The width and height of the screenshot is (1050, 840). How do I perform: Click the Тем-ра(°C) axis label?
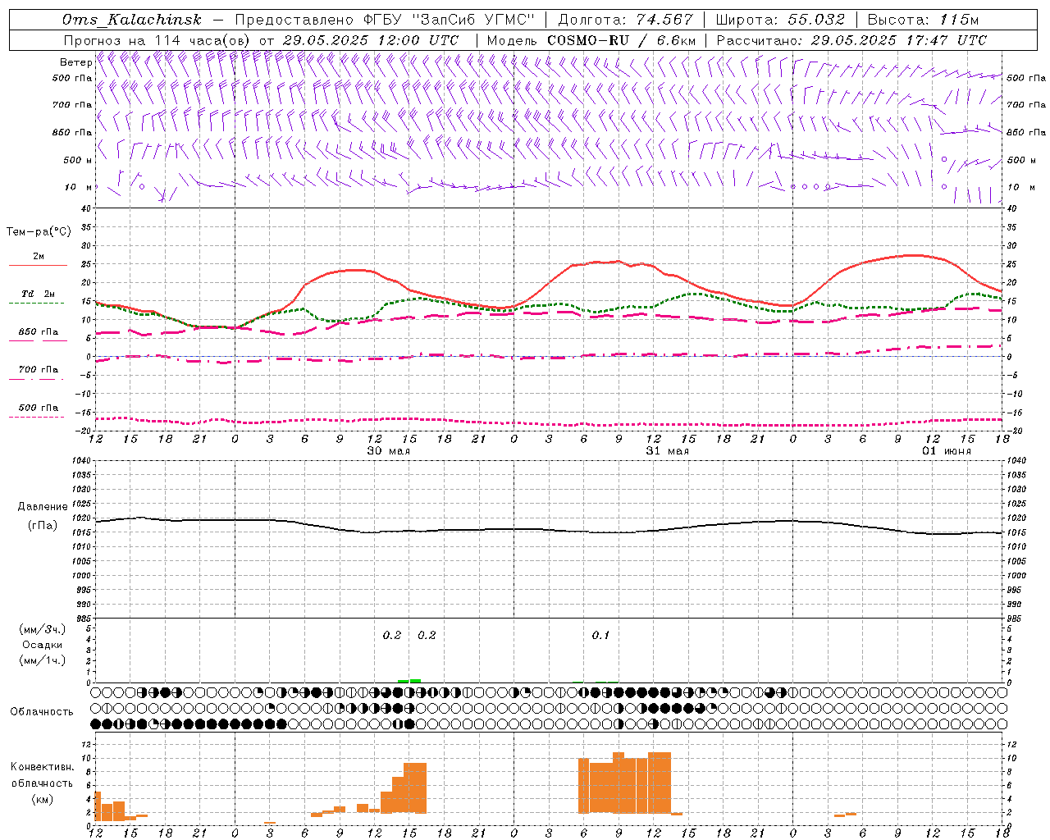39,232
